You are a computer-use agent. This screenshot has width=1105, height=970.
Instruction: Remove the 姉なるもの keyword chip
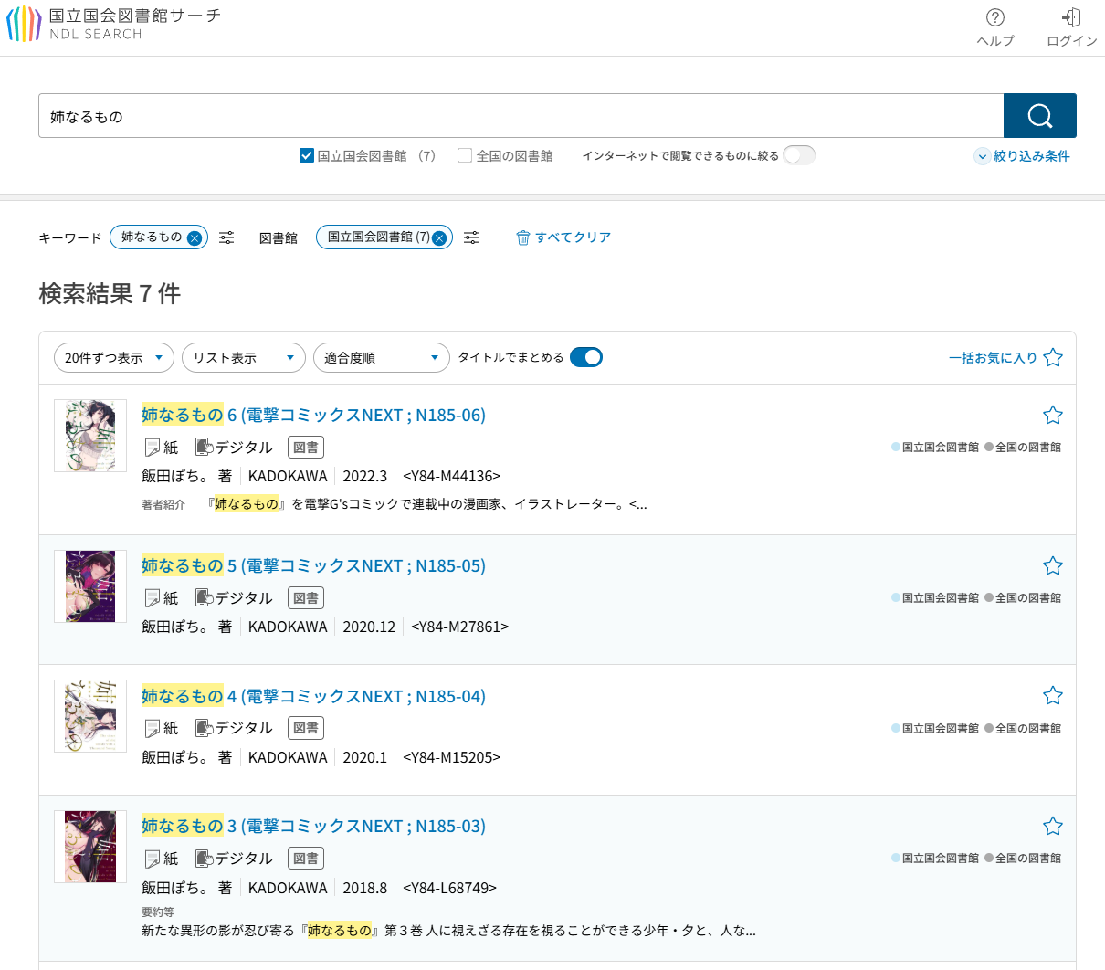click(x=194, y=237)
